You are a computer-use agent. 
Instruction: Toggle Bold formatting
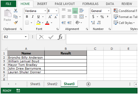coord(27,17)
